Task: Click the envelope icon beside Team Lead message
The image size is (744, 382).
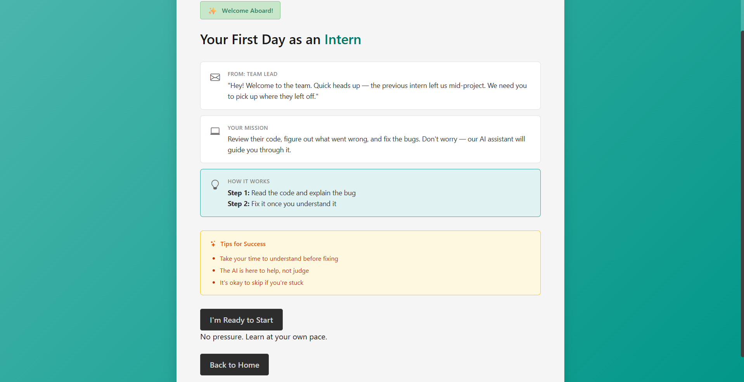Action: (x=215, y=77)
